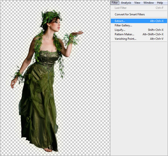
Task: Open the Analysis menu
Action: pos(126,3)
